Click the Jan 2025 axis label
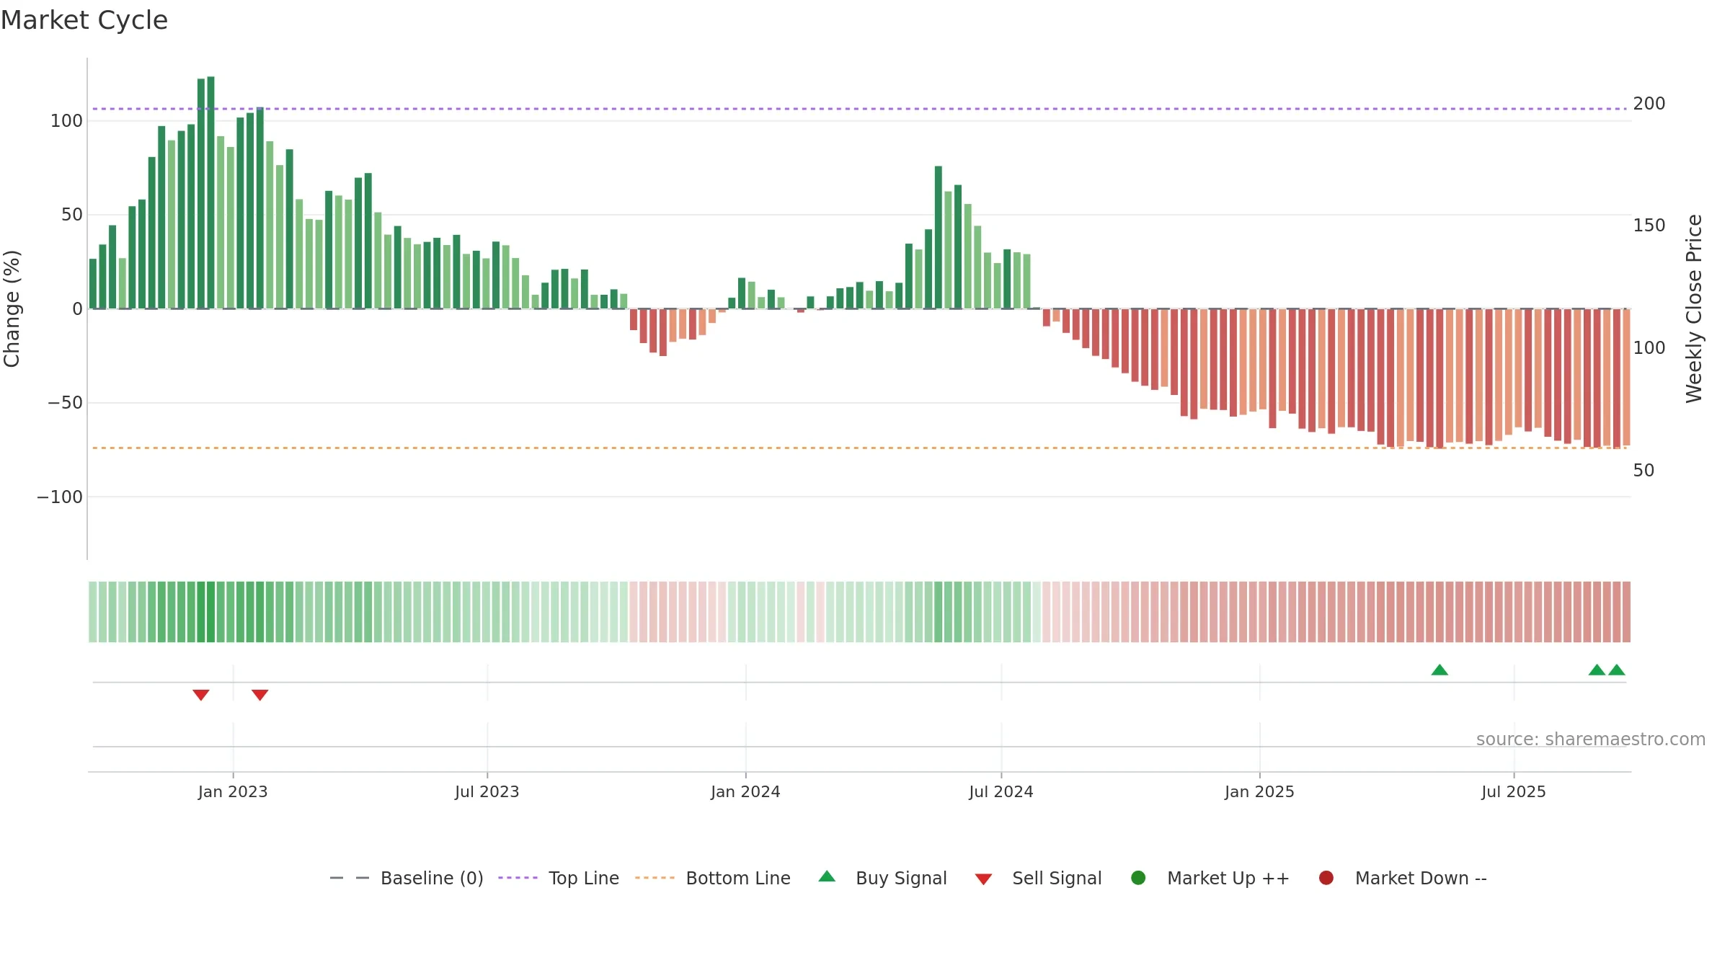The image size is (1730, 973). 1259,791
